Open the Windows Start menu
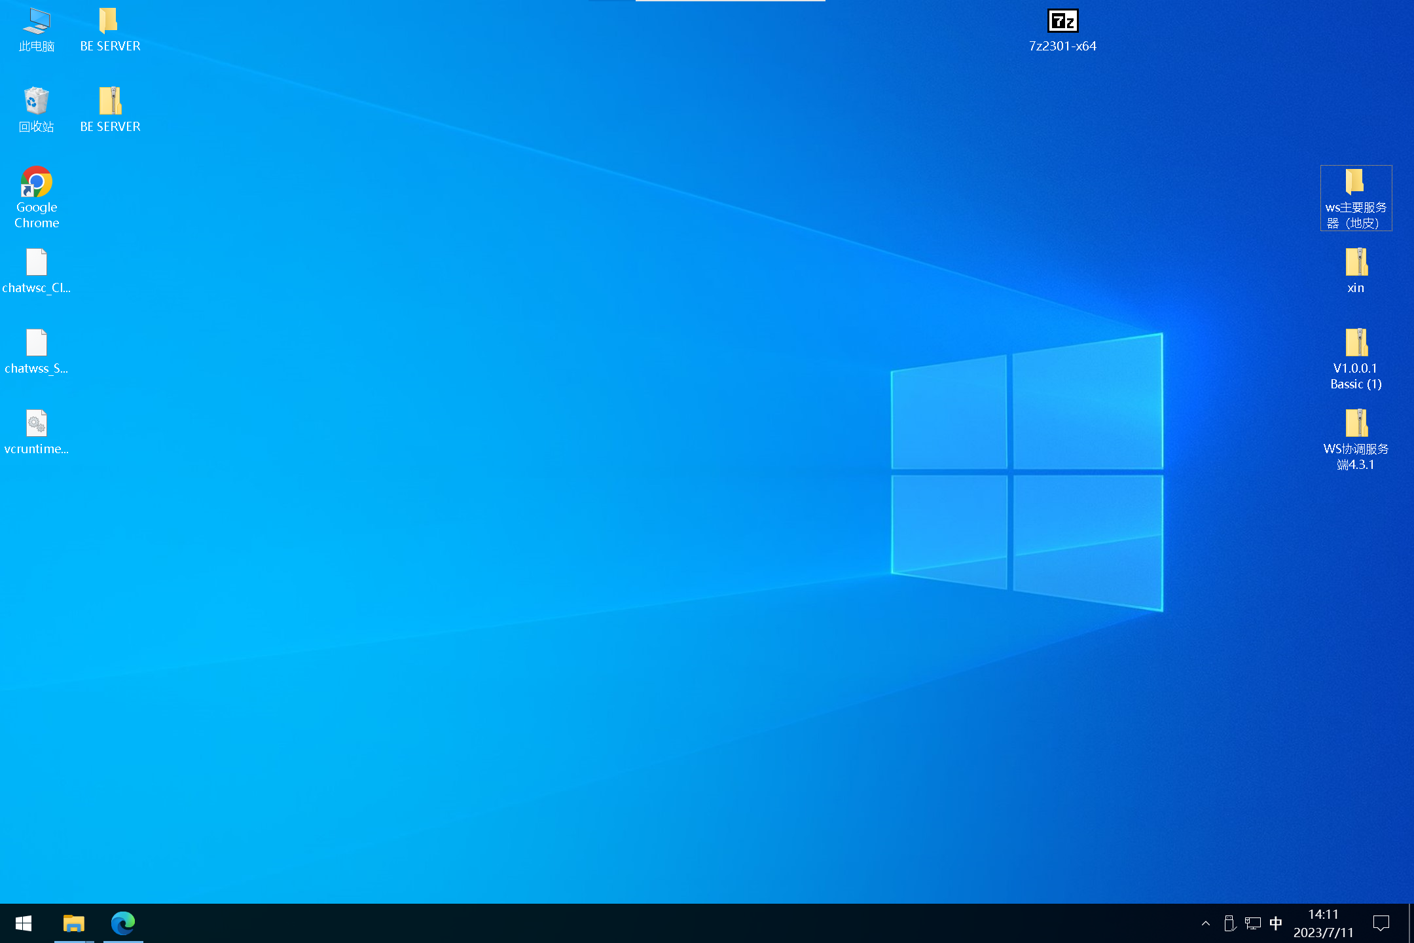The width and height of the screenshot is (1414, 943). (x=24, y=923)
